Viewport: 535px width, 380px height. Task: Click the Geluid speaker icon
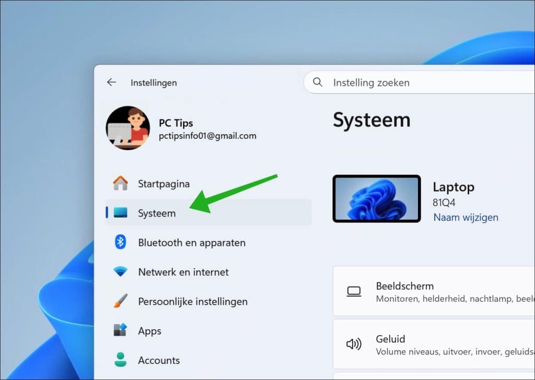[354, 344]
